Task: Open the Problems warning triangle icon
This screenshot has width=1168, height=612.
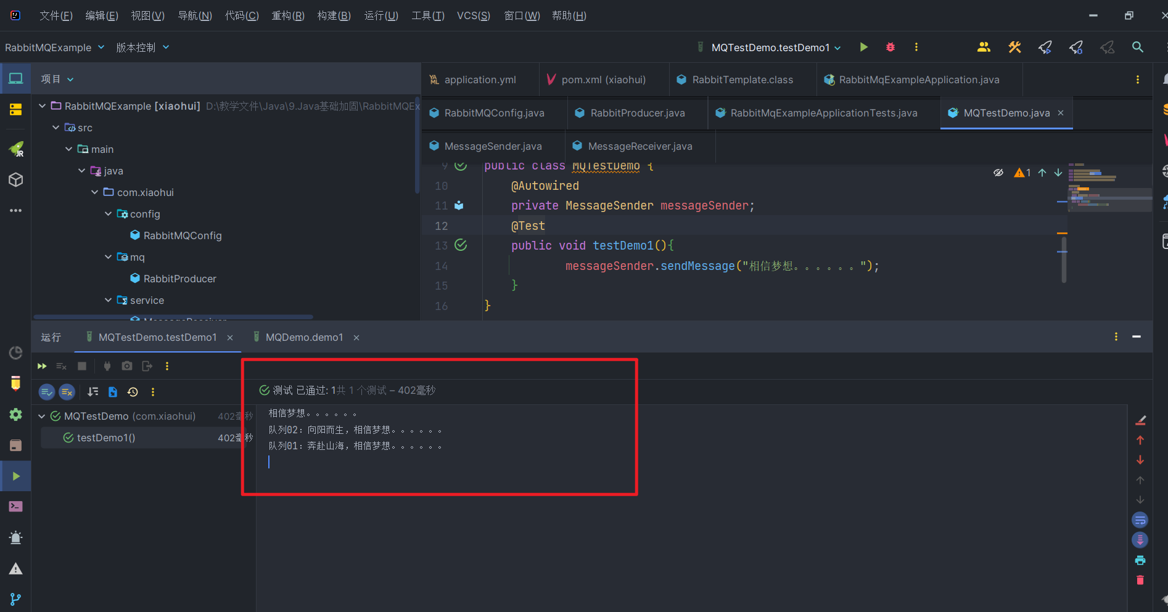Action: pyautogui.click(x=15, y=569)
